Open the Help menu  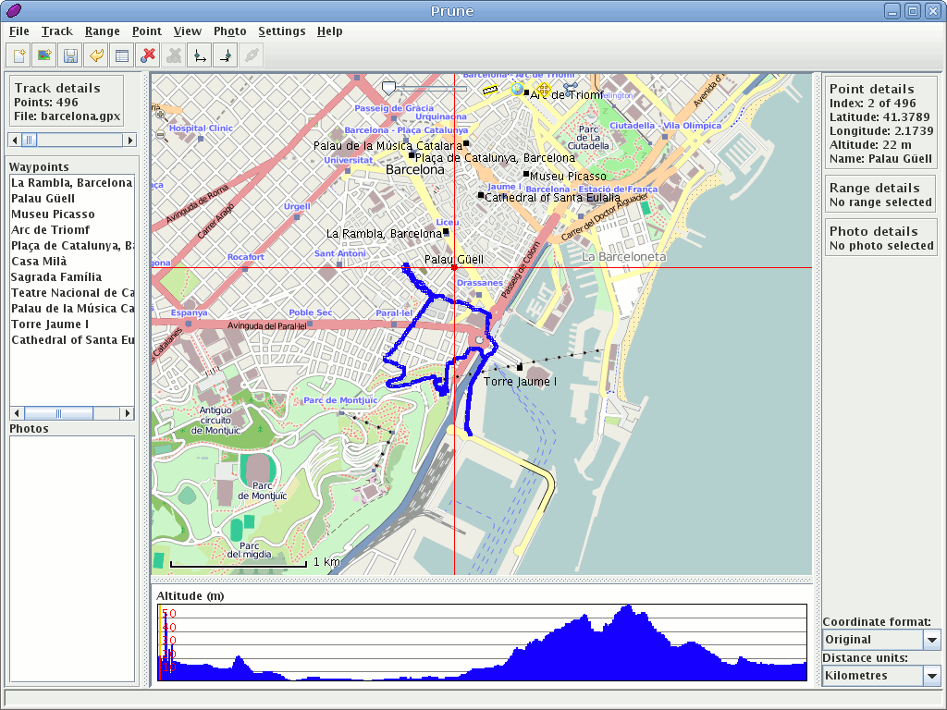coord(330,31)
